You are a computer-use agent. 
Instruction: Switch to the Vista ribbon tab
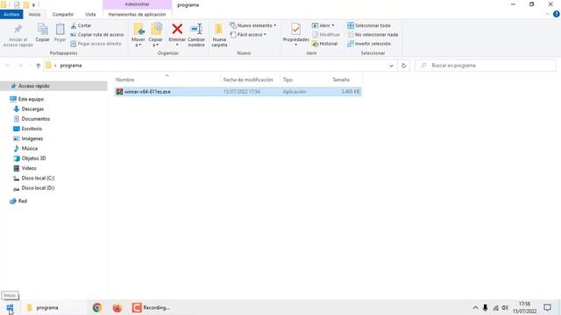pyautogui.click(x=90, y=14)
